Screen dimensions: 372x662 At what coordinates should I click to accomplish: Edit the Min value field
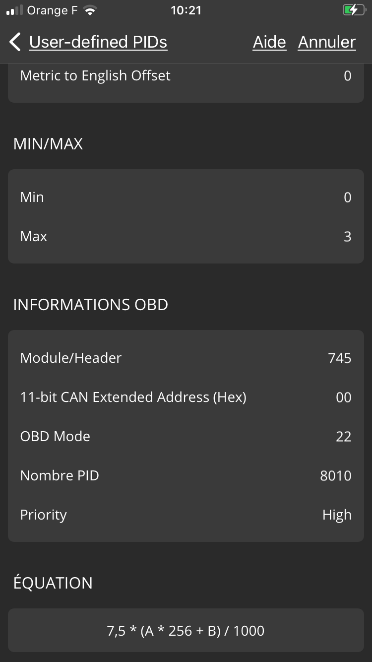(186, 198)
